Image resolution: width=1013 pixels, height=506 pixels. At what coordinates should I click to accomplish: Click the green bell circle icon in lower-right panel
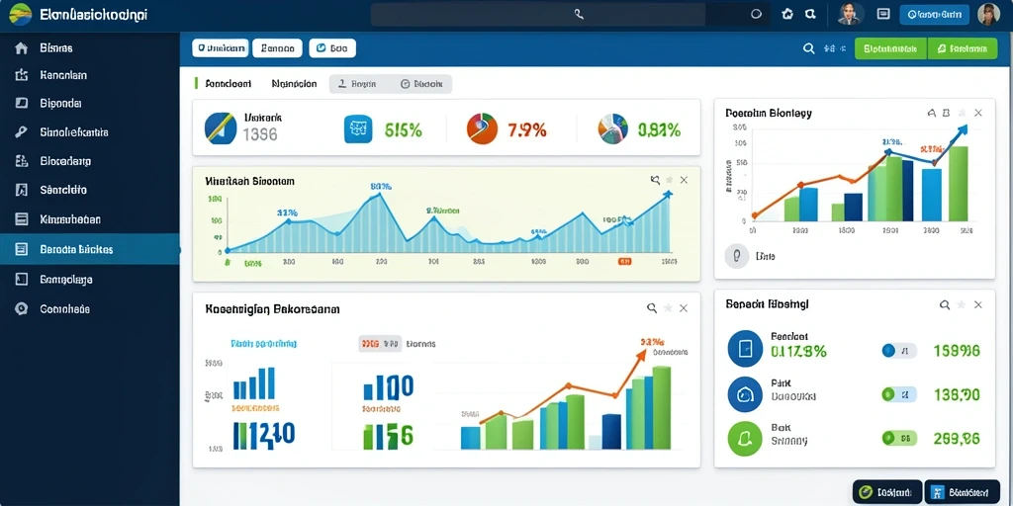[746, 439]
